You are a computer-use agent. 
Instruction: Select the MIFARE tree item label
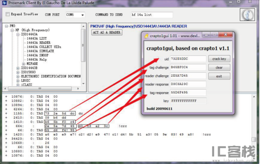(32, 64)
